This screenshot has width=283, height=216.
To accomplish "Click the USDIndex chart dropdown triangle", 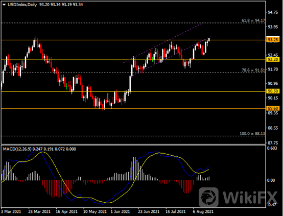I will point(4,5).
